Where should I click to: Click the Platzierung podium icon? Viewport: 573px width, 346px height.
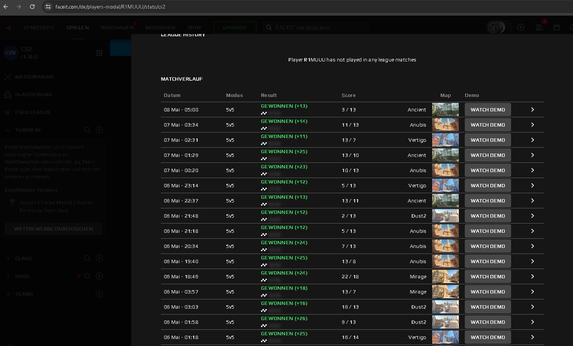7,94
